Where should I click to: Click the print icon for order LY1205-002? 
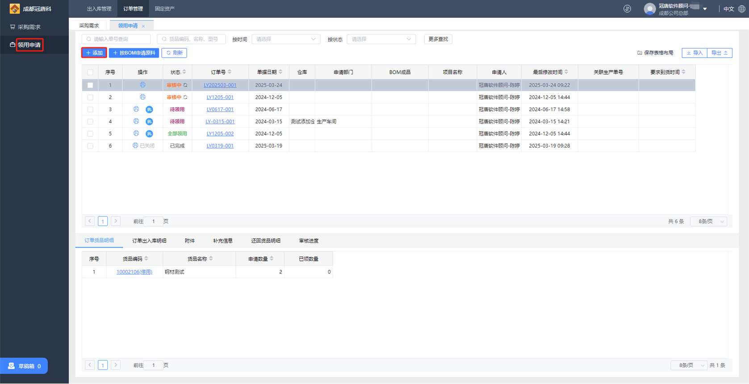pos(136,133)
